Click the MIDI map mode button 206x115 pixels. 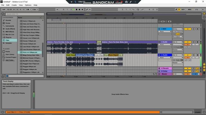[x=190, y=10]
